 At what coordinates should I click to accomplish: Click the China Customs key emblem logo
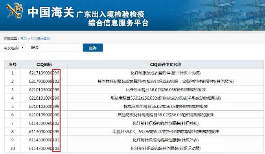coord(15,11)
